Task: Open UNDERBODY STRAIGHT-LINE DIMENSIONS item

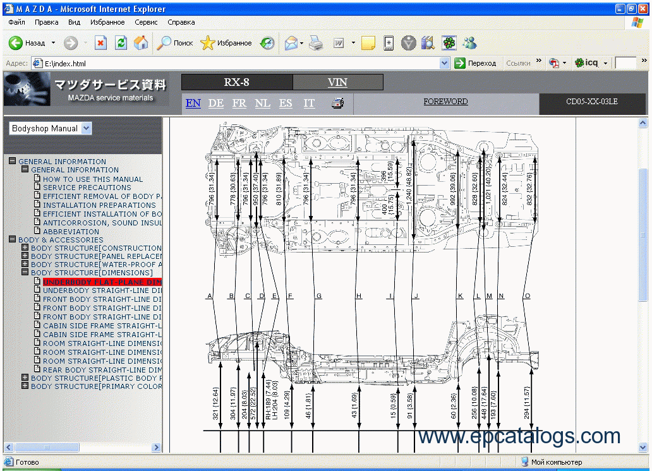Action: coord(102,290)
